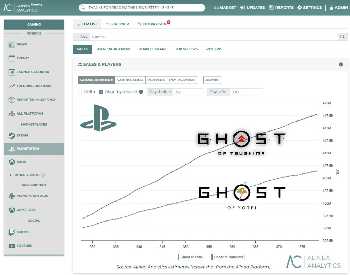Click the search magnifier beside Games field
Viewport: 350px width, 275px height.
pyautogui.click(x=343, y=37)
